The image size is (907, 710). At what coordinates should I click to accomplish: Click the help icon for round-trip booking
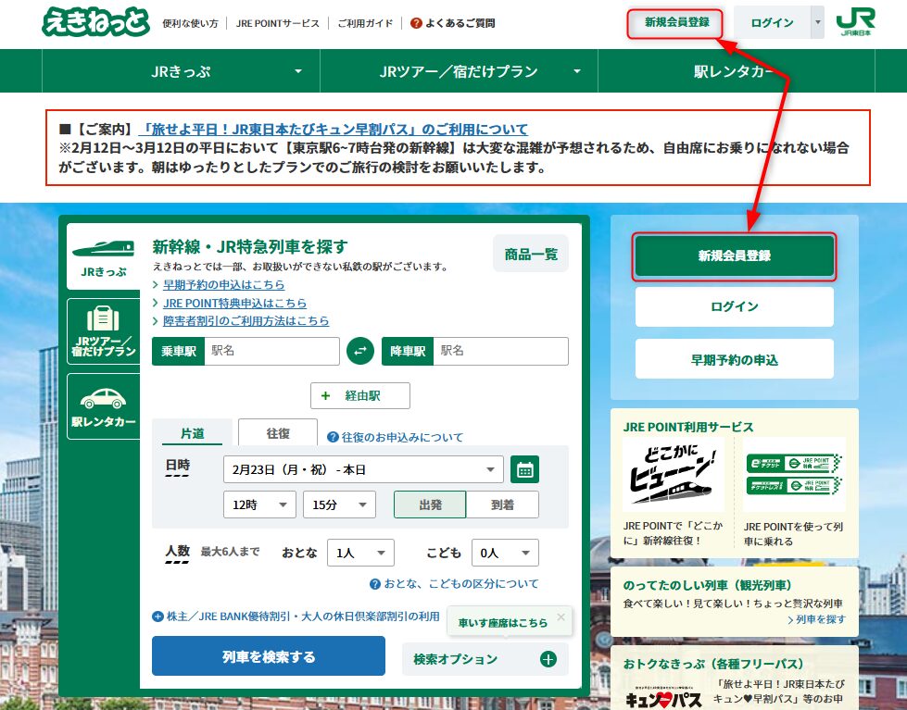click(333, 437)
